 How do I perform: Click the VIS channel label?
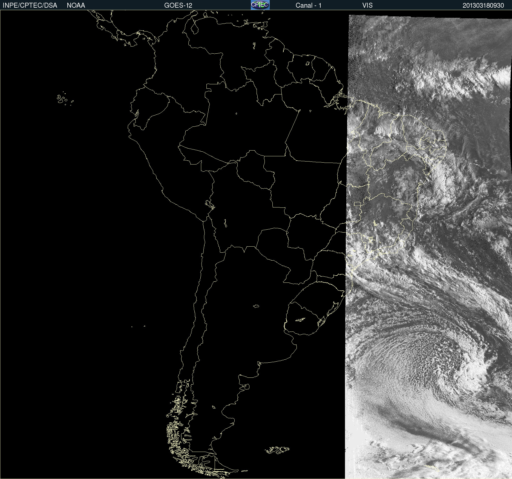(x=367, y=5)
